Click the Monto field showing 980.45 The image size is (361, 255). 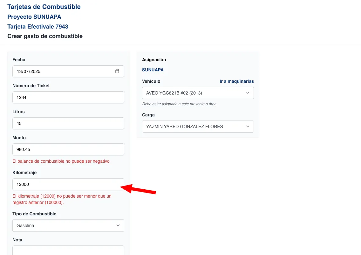(68, 149)
